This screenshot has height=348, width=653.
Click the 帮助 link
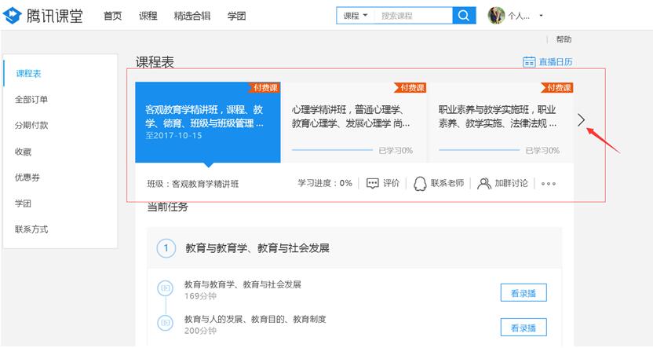564,39
